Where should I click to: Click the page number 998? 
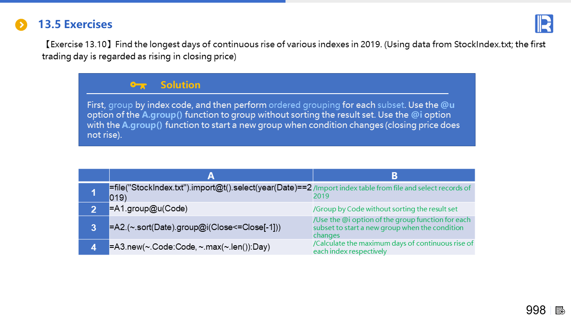coord(536,310)
